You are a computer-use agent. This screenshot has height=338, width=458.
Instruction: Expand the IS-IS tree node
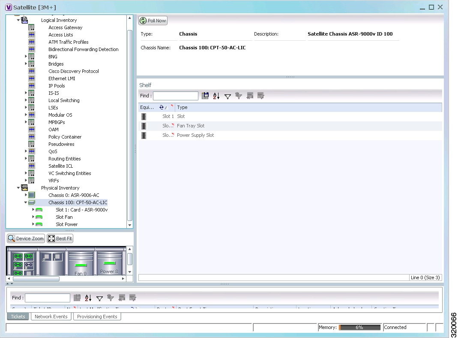pyautogui.click(x=26, y=93)
